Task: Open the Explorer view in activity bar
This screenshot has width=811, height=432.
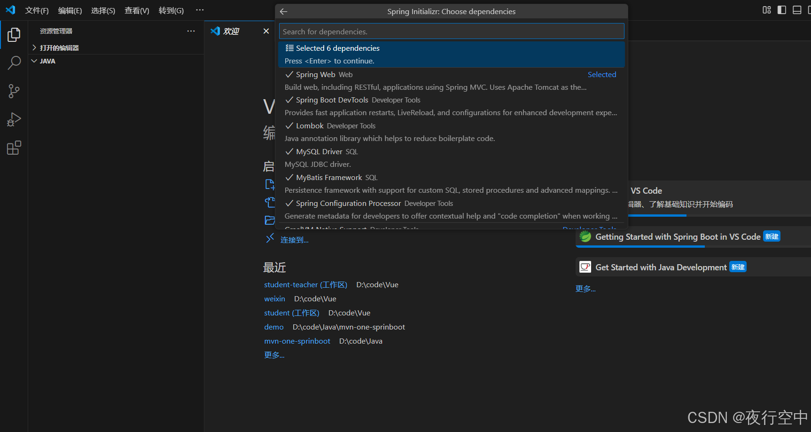Action: [x=14, y=34]
